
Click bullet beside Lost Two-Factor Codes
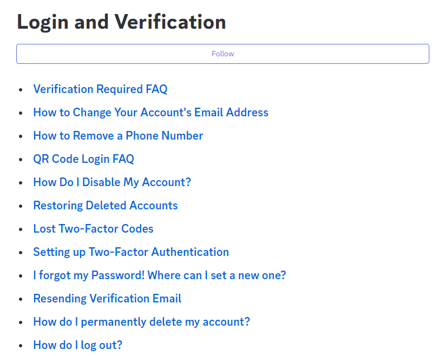coord(21,229)
